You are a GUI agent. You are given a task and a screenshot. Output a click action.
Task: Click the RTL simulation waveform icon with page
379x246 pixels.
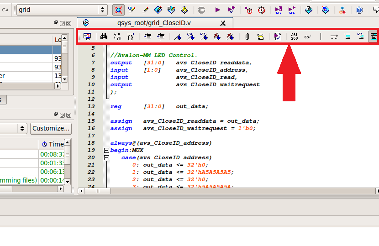[x=279, y=10]
